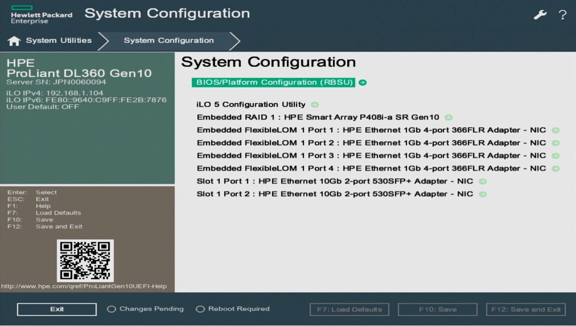Open the ProLiantGen10UEFI-Help URL
576x326 pixels.
pyautogui.click(x=84, y=287)
